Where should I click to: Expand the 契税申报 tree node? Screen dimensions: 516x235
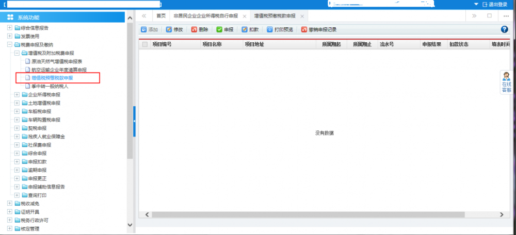(17, 128)
